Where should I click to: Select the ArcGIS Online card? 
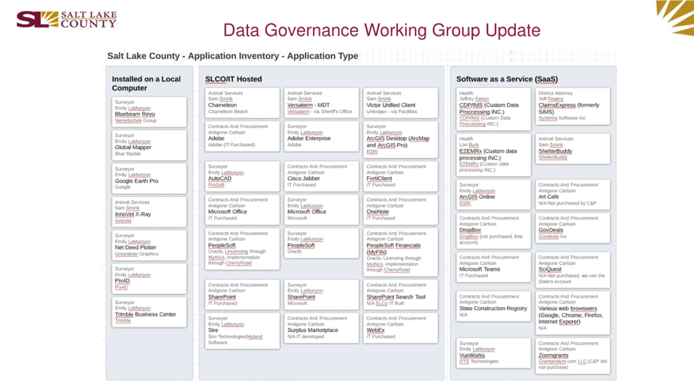(x=493, y=194)
